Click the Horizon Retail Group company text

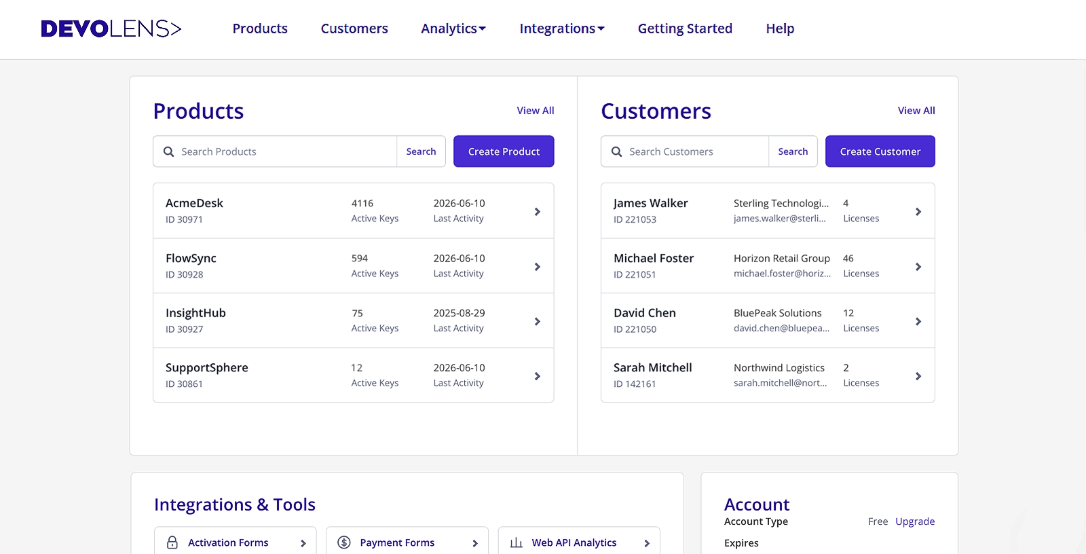(x=782, y=258)
